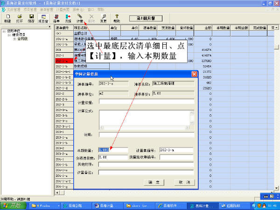Screen dimensions: 280x210
Task: Open the Windows 开始 Start button
Action: (13, 206)
